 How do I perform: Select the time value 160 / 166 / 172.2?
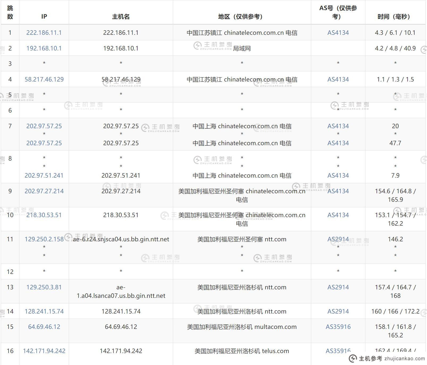coord(395,311)
